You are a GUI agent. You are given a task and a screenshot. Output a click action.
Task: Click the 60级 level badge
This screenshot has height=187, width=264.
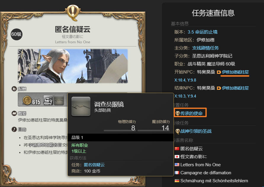point(17,34)
